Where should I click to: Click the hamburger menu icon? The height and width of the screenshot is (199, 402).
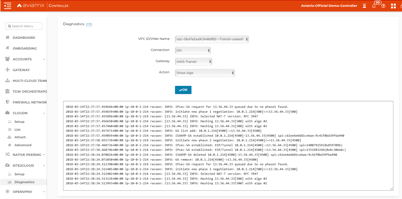pyautogui.click(x=8, y=6)
